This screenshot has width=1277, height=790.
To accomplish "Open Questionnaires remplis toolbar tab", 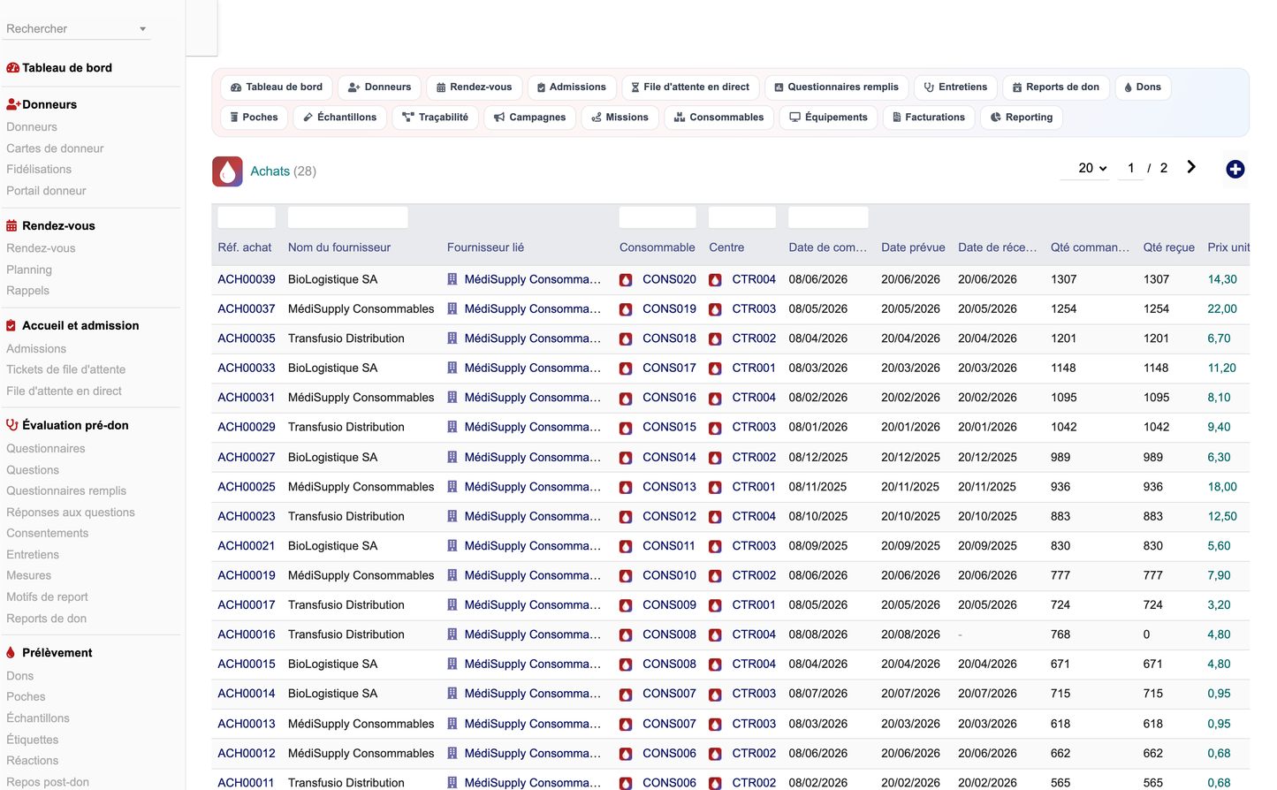I will pos(836,87).
